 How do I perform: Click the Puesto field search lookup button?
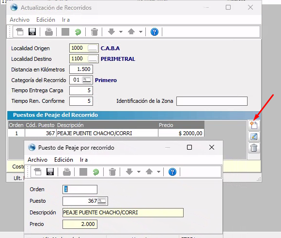(x=102, y=201)
